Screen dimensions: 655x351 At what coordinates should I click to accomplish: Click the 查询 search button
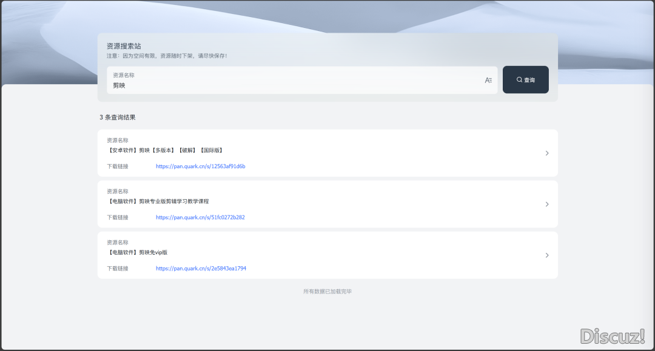(x=525, y=80)
